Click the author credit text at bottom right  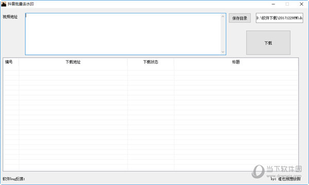[x=285, y=179]
